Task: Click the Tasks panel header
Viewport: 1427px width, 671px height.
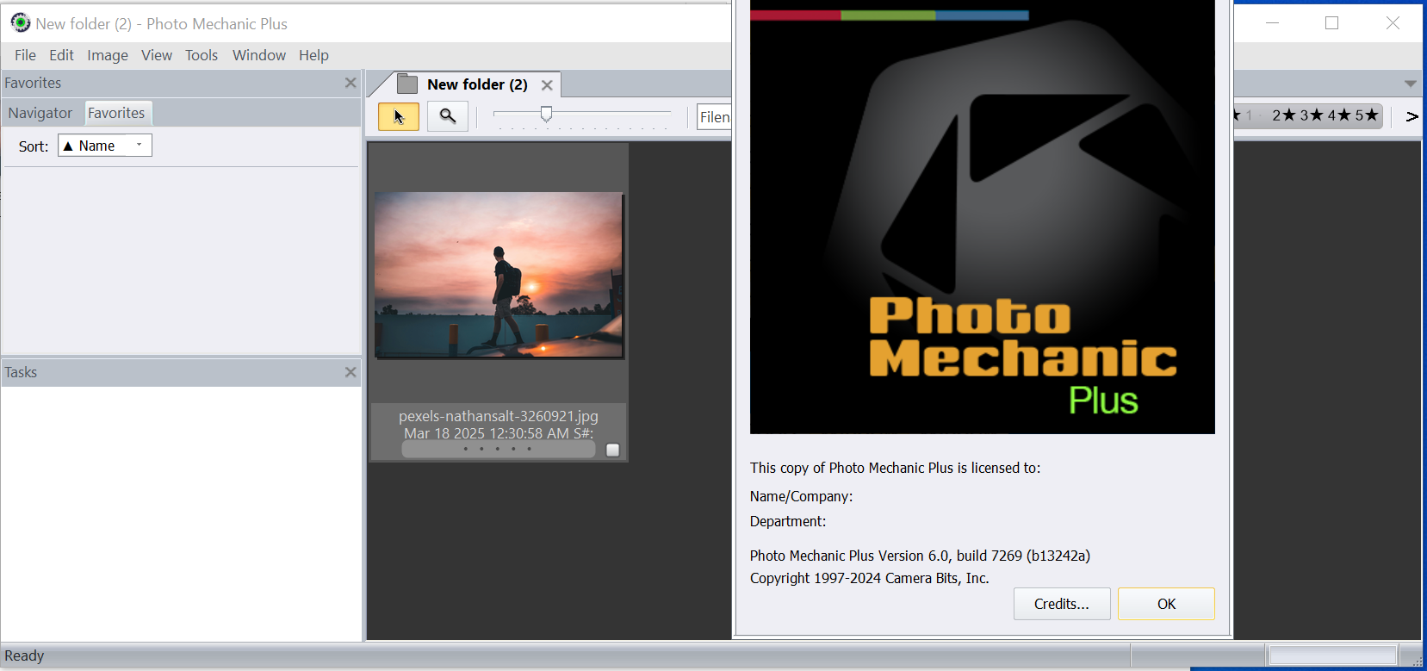Action: click(x=181, y=372)
